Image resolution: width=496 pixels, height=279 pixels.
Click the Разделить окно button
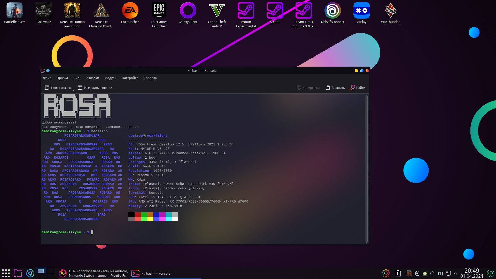(x=92, y=88)
